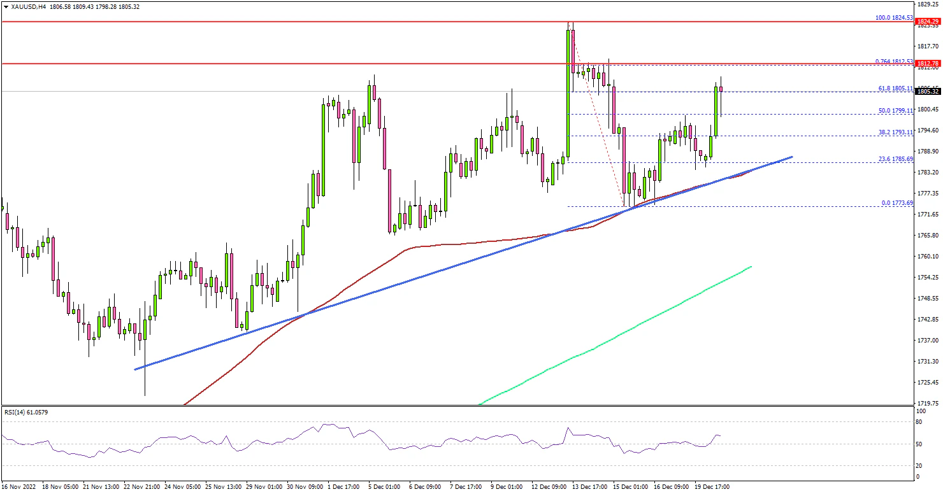The height and width of the screenshot is (494, 943).
Task: Click the RSI(14) indicator label
Action: coord(25,413)
